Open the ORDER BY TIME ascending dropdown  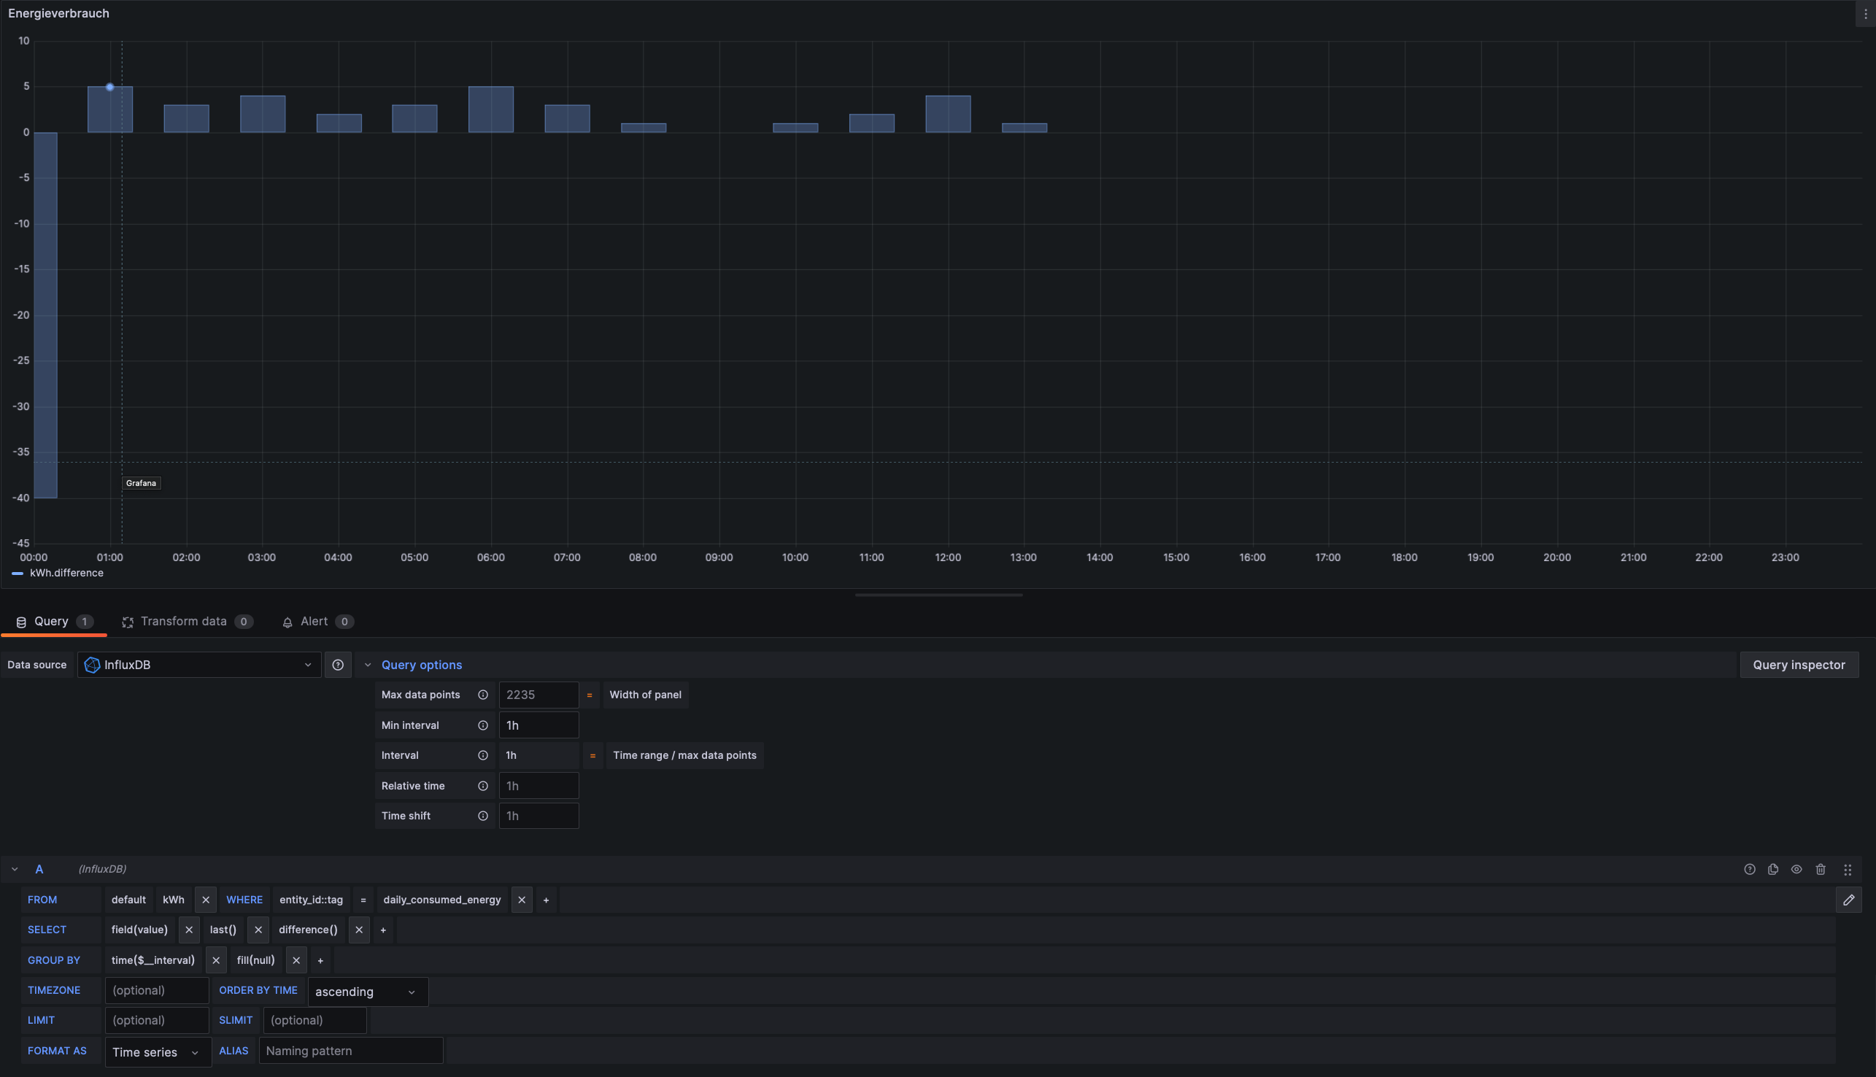click(367, 992)
